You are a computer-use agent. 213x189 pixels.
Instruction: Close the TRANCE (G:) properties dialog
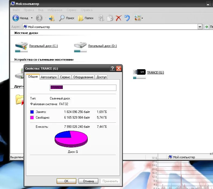(119, 68)
